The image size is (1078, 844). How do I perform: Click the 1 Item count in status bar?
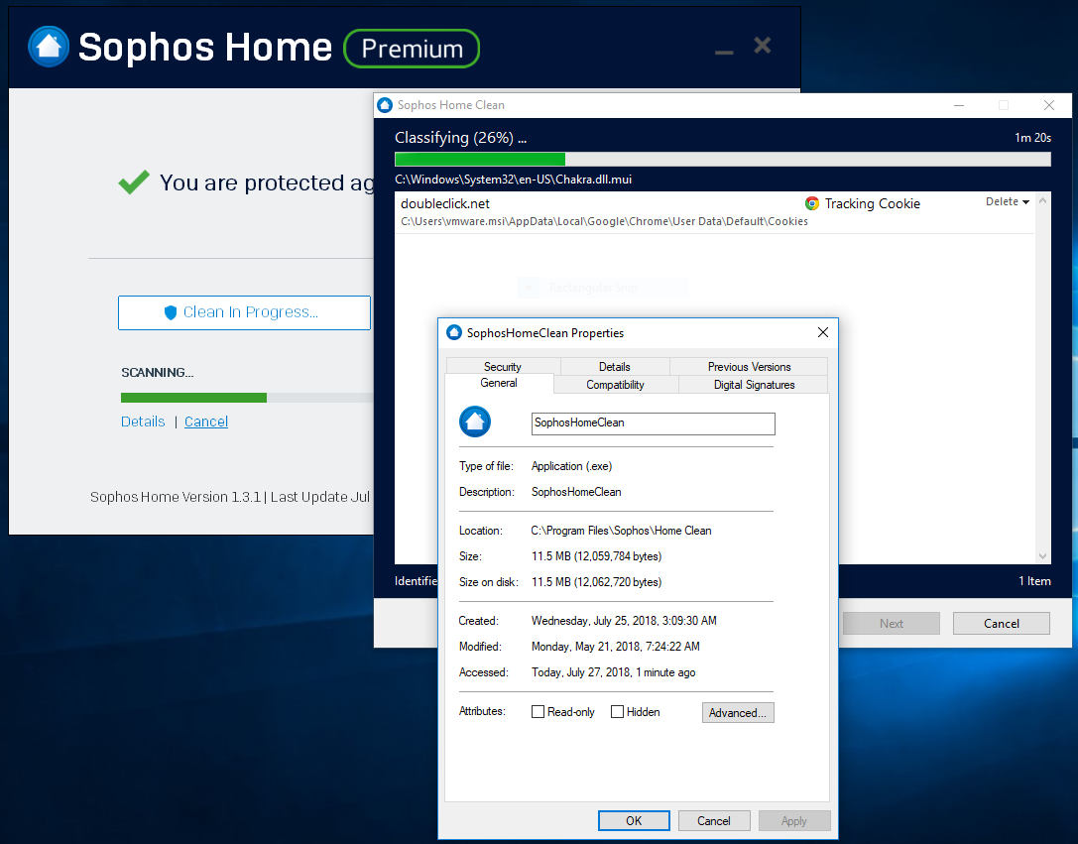coord(1034,581)
